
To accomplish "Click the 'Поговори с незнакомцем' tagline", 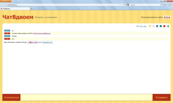I will click(x=46, y=17).
